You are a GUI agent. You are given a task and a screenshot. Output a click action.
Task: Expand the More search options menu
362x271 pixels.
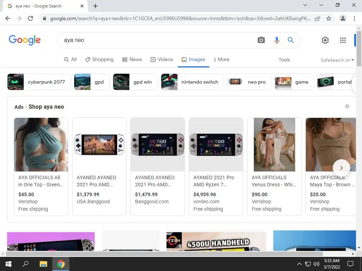pyautogui.click(x=221, y=59)
